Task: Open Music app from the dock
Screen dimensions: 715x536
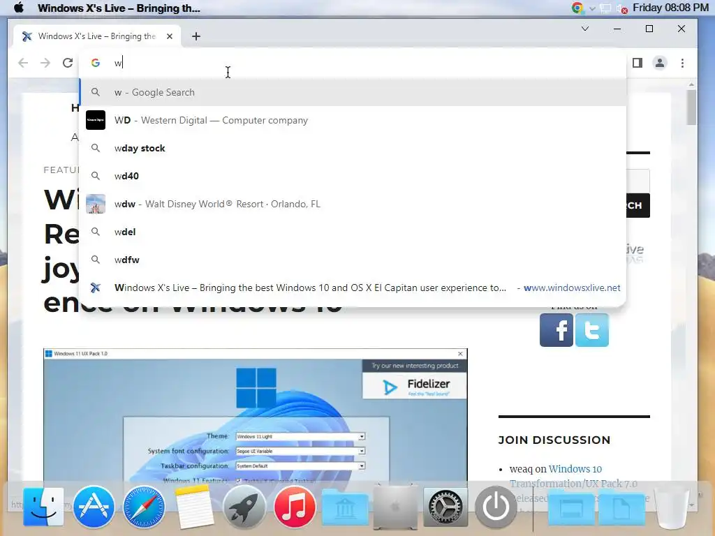Action: 295,507
